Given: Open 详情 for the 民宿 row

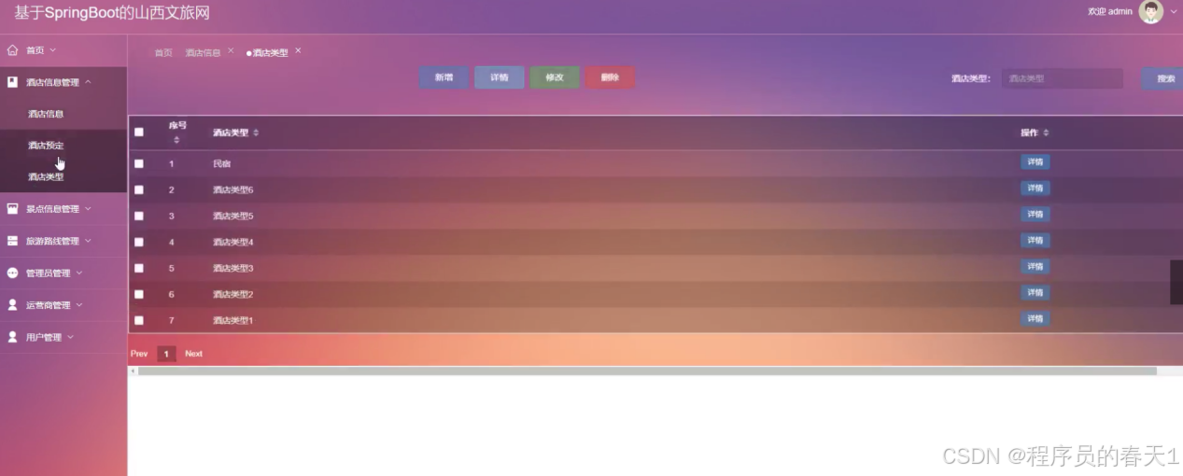Looking at the screenshot, I should [x=1035, y=162].
